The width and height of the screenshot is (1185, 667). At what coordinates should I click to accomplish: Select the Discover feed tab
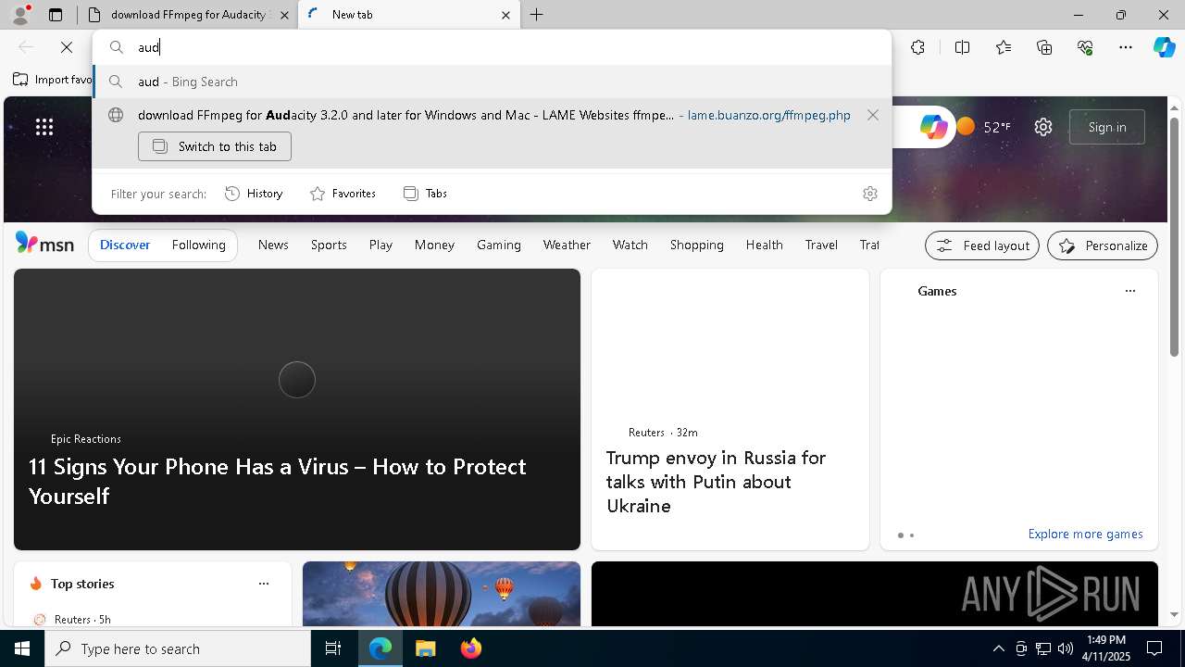pyautogui.click(x=125, y=245)
